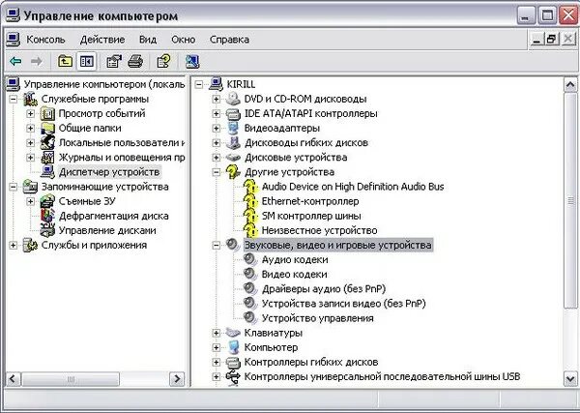
Task: Click left pane horizontal scroll left arrow
Action: pyautogui.click(x=13, y=378)
